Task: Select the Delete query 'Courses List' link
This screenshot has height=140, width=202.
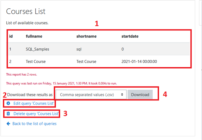Action: [36, 114]
